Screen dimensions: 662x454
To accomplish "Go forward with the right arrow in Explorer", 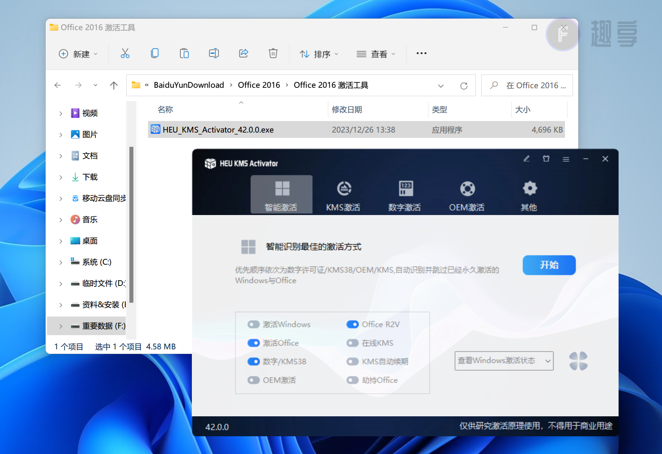I will (x=78, y=85).
